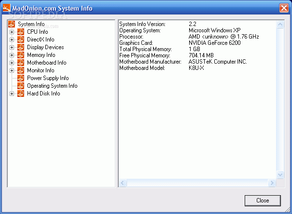Click the Close button
This screenshot has width=292, height=214.
pos(263,201)
